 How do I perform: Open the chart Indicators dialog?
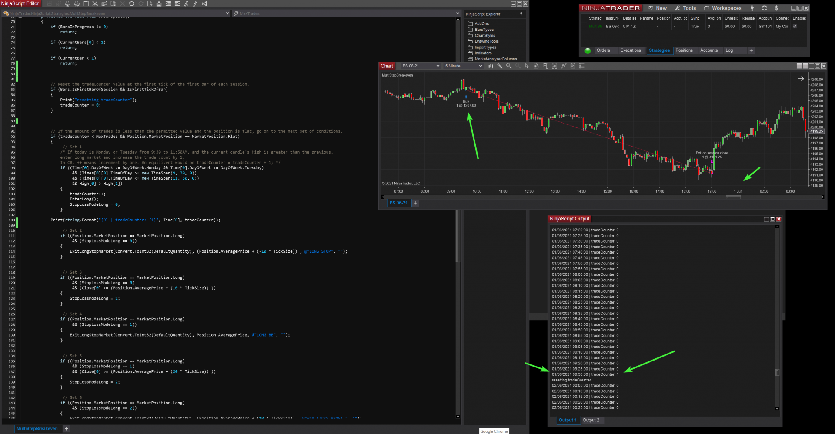(564, 66)
